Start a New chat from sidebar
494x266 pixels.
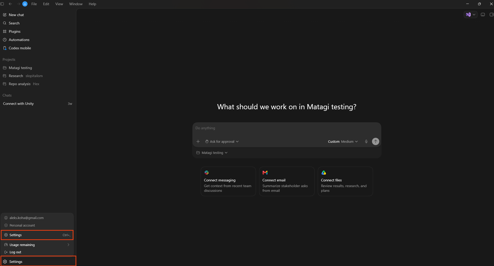pyautogui.click(x=38, y=15)
